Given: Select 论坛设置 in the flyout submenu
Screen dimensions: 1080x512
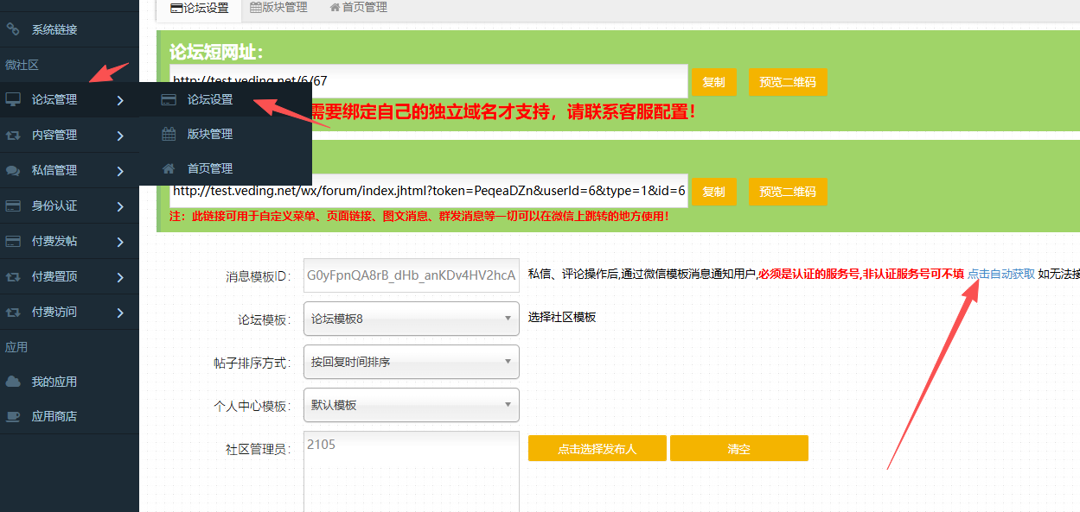Looking at the screenshot, I should pos(210,99).
